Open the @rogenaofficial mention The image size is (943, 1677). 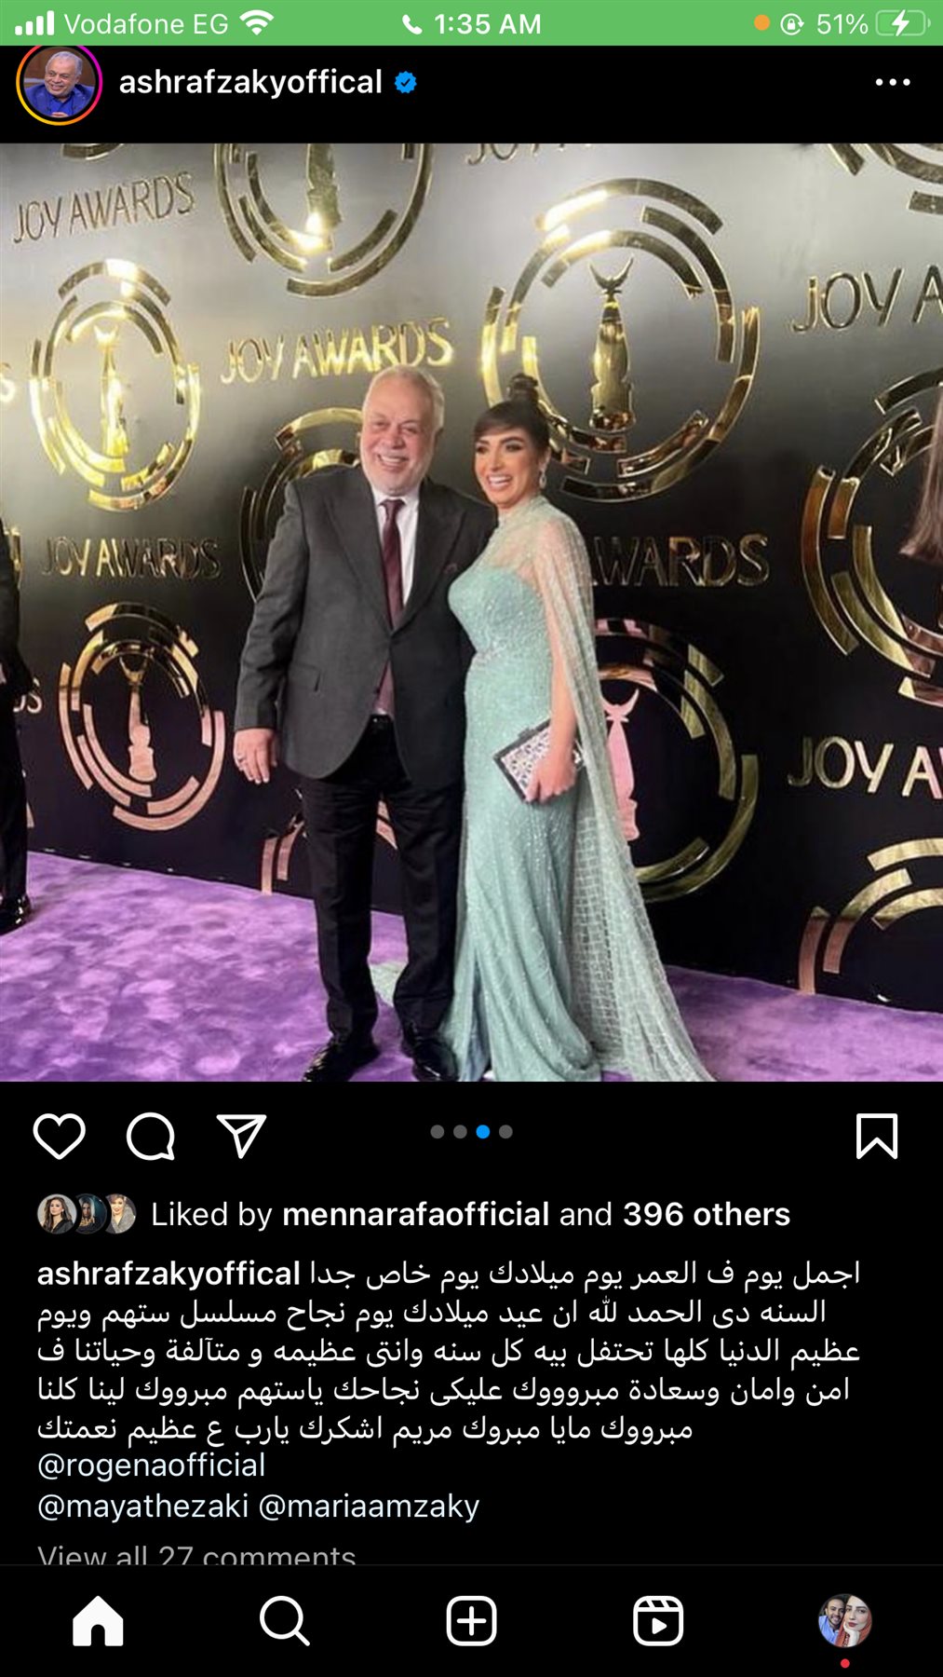(152, 1466)
